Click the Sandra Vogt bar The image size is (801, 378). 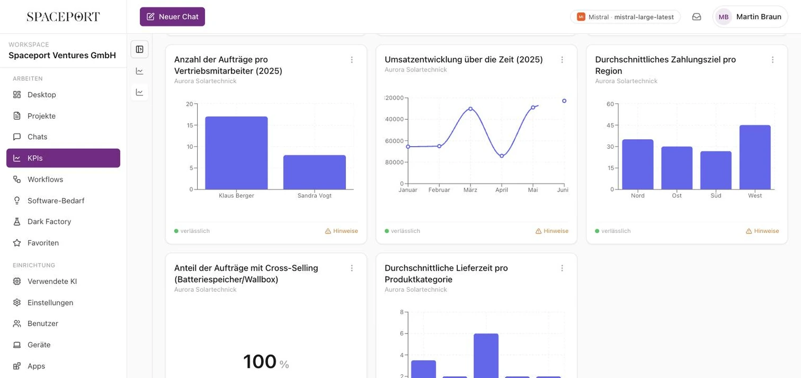coord(315,172)
